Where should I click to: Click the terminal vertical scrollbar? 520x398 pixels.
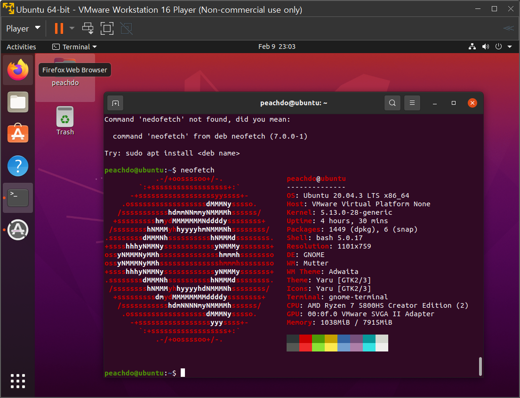480,366
